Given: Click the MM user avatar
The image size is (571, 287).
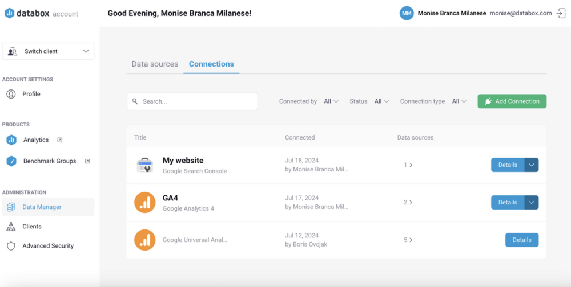Looking at the screenshot, I should coord(407,14).
